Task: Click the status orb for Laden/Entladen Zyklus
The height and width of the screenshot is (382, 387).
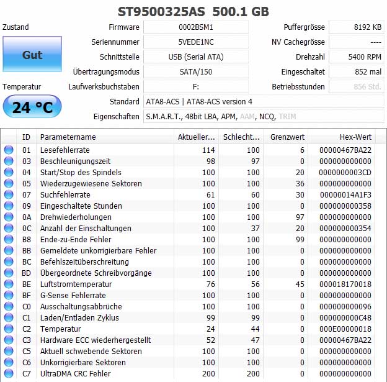Action: pyautogui.click(x=9, y=317)
